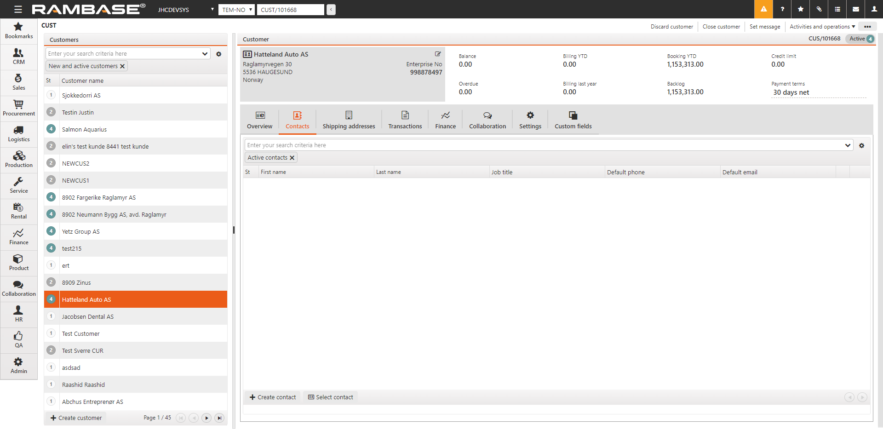The height and width of the screenshot is (431, 883).
Task: Open the mail envelope icon in header
Action: pos(855,9)
